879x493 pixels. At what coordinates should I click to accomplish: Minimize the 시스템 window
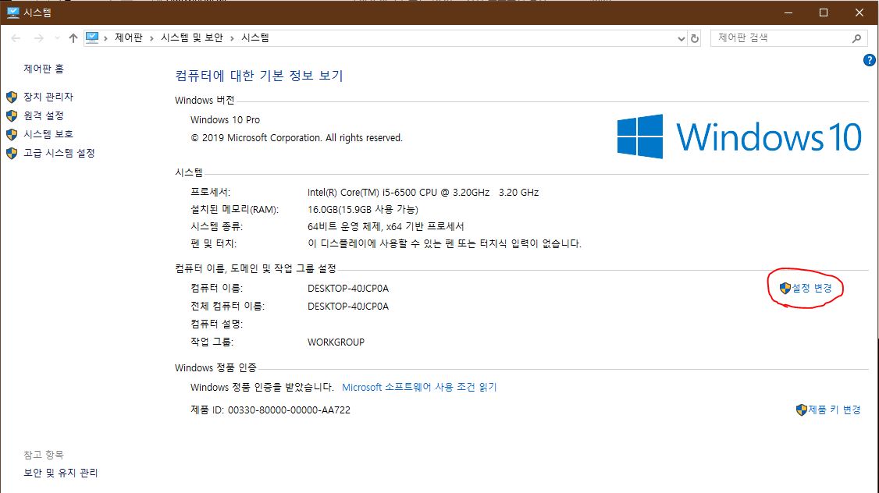click(x=788, y=12)
